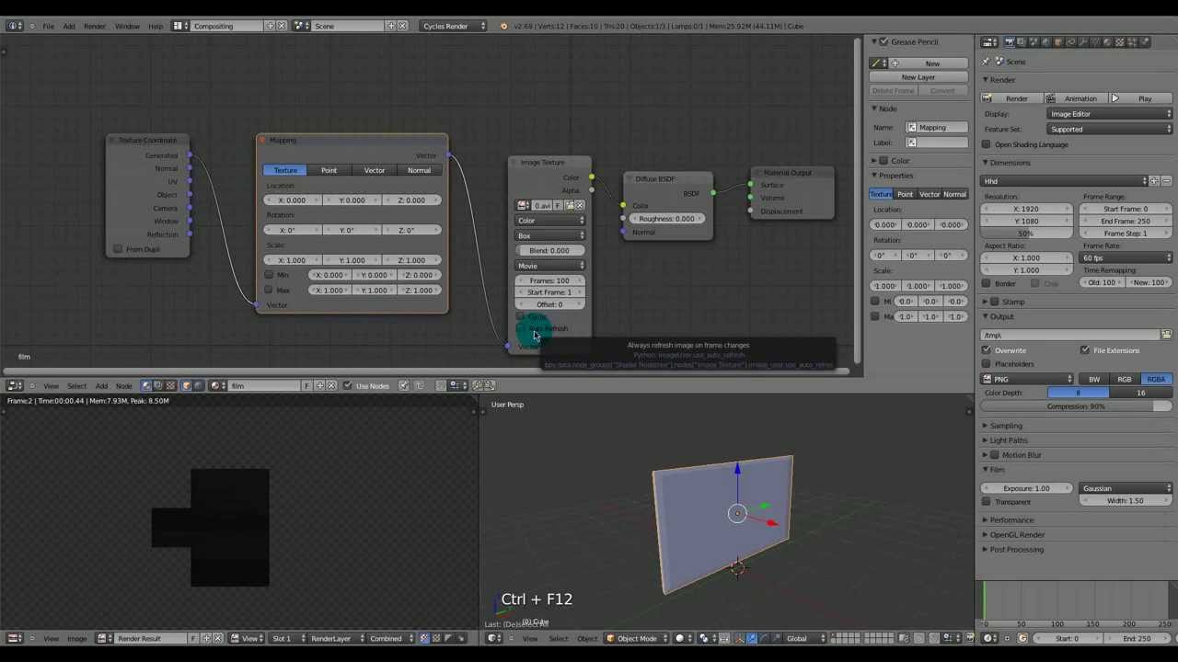Click the Render button

click(x=1011, y=98)
